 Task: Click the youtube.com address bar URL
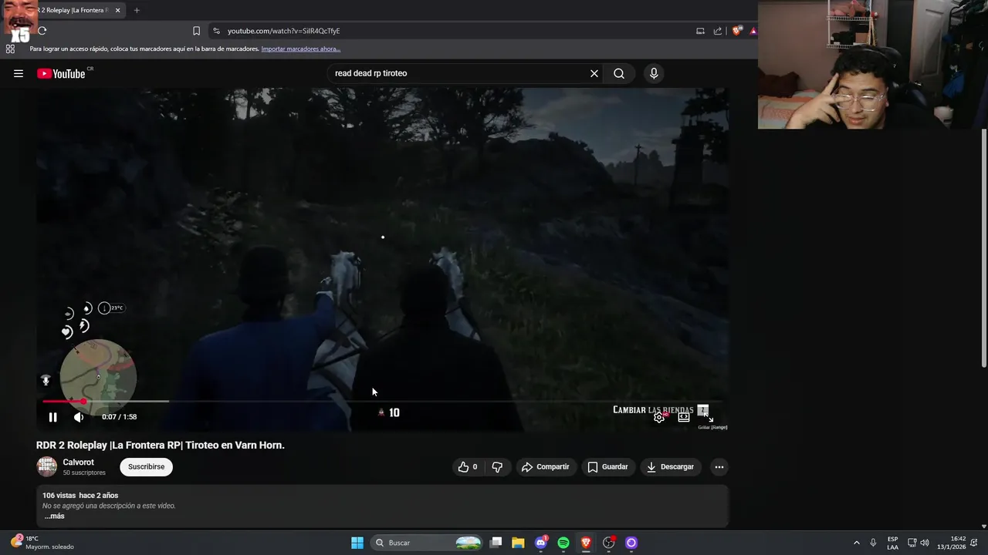283,31
